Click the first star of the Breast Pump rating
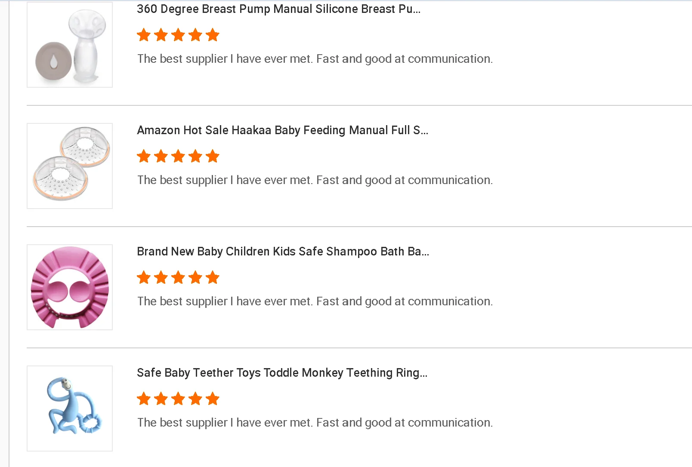The image size is (692, 467). tap(144, 35)
